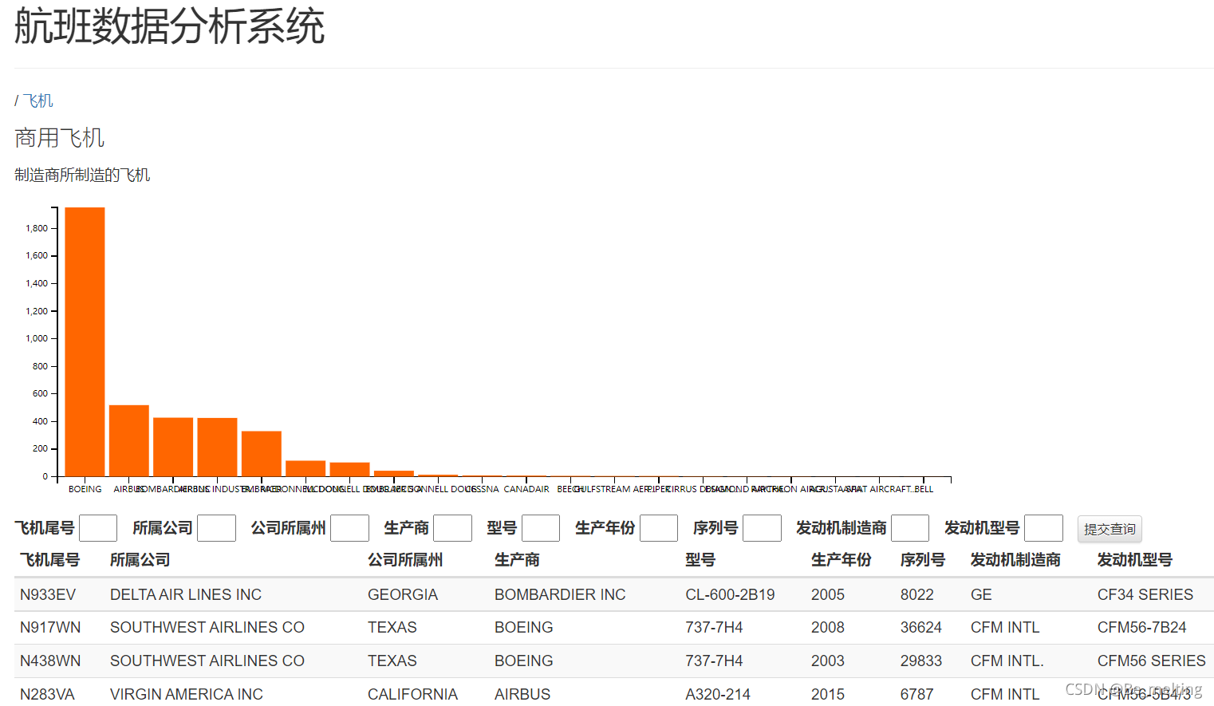This screenshot has height=706, width=1214.
Task: Click the 商用飞机 section heading
Action: (60, 138)
